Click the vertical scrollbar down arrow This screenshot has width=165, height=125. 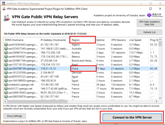pos(160,98)
